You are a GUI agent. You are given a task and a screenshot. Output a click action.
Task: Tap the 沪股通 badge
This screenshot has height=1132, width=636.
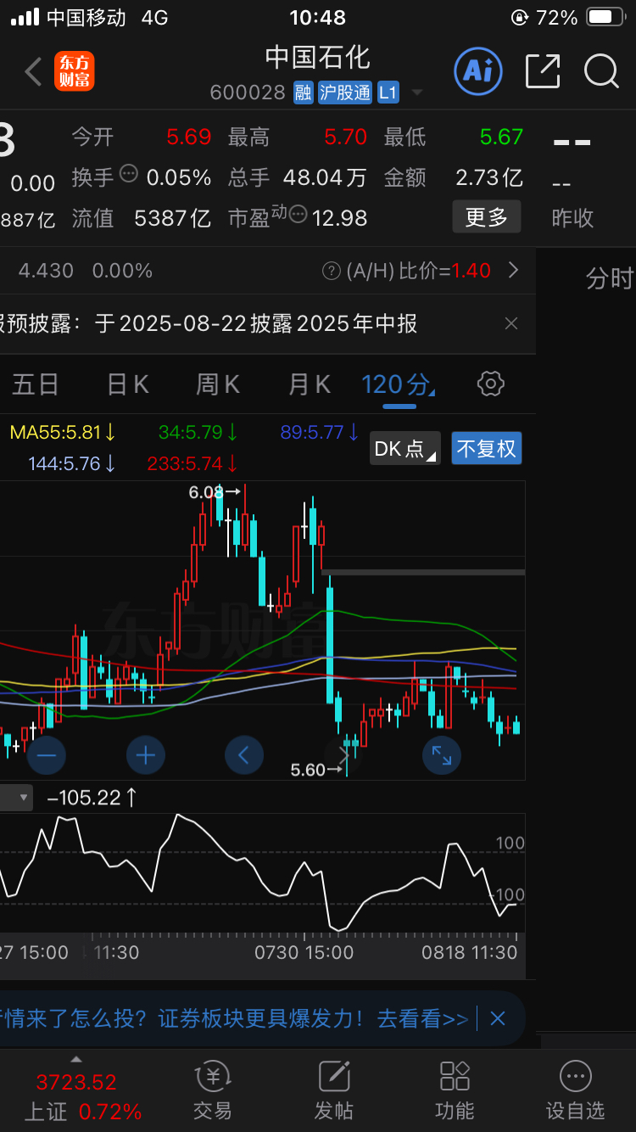[x=345, y=92]
